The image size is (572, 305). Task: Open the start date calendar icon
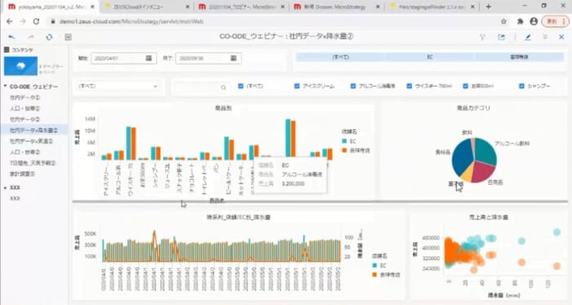click(149, 58)
